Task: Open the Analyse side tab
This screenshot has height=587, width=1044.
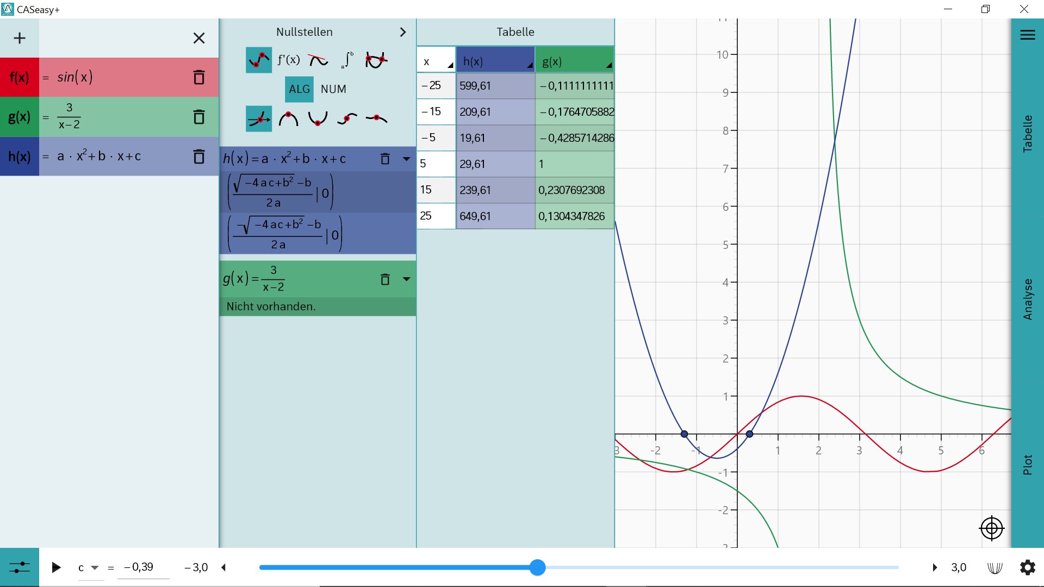Action: (1027, 299)
